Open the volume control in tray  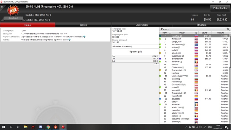(201, 127)
